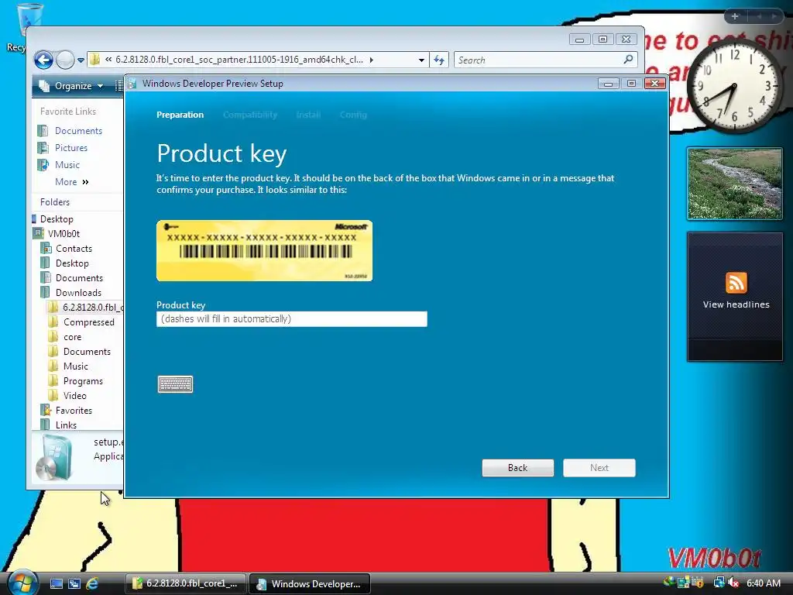Select the Preparation step tab
The width and height of the screenshot is (793, 595).
[x=180, y=115]
